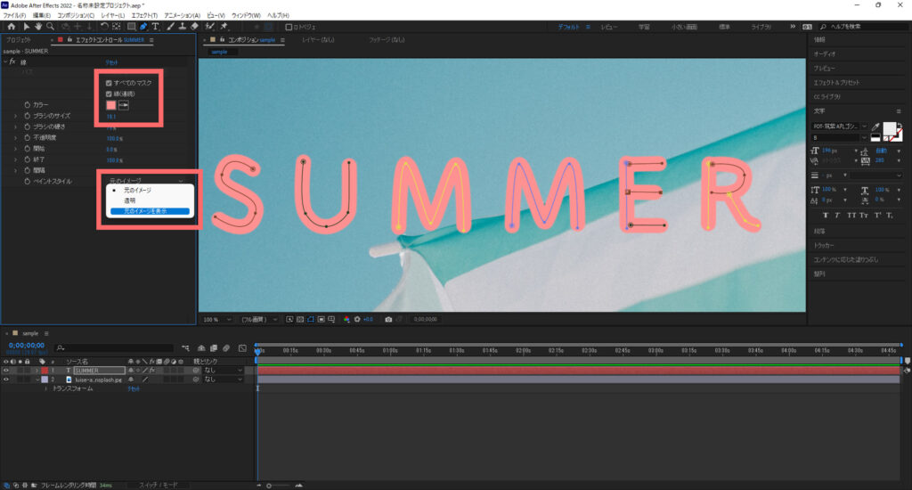Viewport: 912px width, 490px height.
Task: Open the 100% magnification dropdown
Action: tap(219, 319)
